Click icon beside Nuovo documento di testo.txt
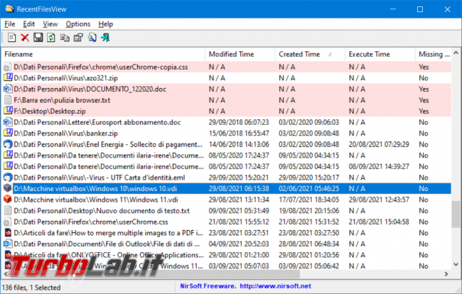Image resolution: width=462 pixels, height=294 pixels. (x=7, y=211)
